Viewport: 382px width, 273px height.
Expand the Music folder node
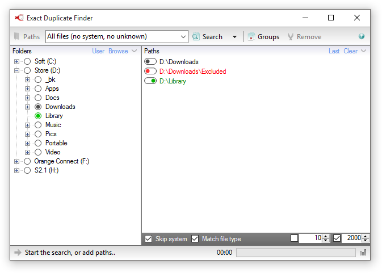[27, 125]
